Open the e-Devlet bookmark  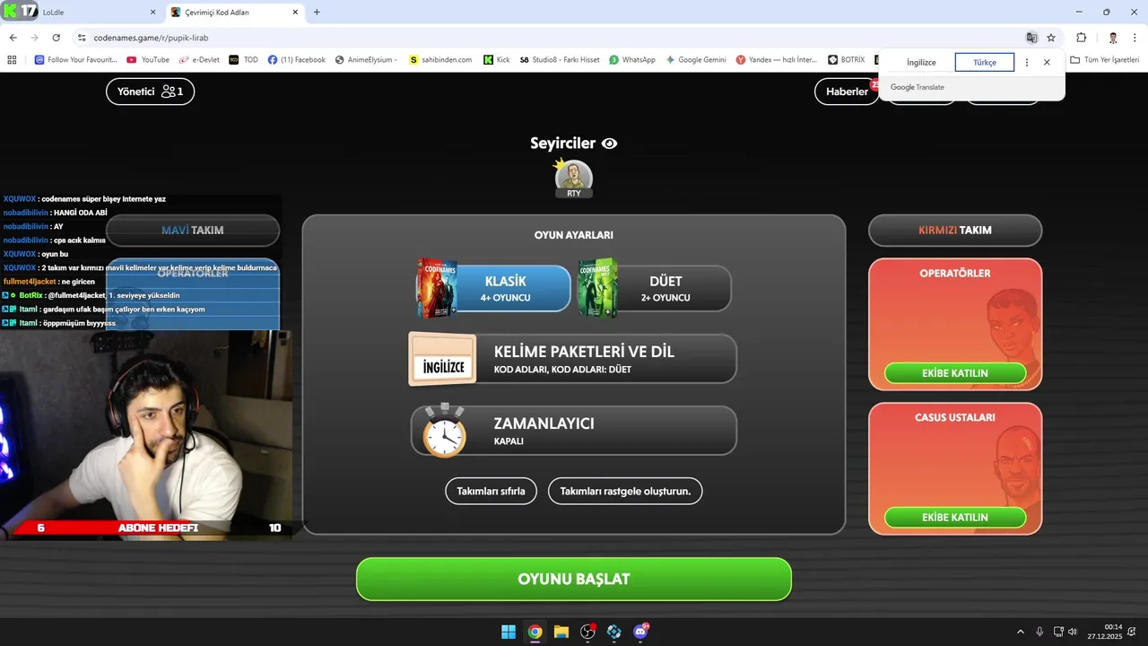tap(198, 59)
